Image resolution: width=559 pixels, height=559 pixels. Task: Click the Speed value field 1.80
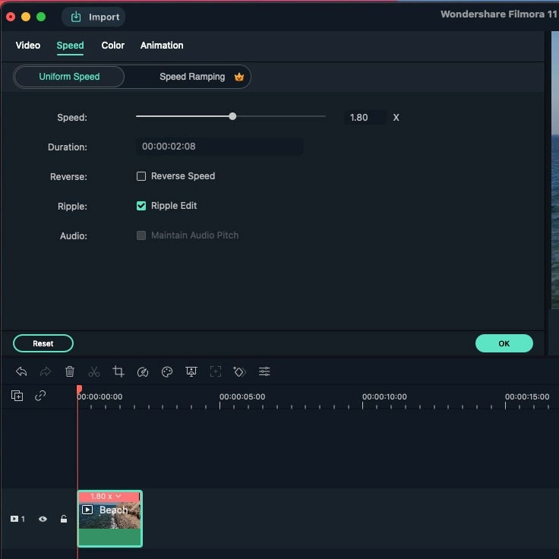click(365, 117)
